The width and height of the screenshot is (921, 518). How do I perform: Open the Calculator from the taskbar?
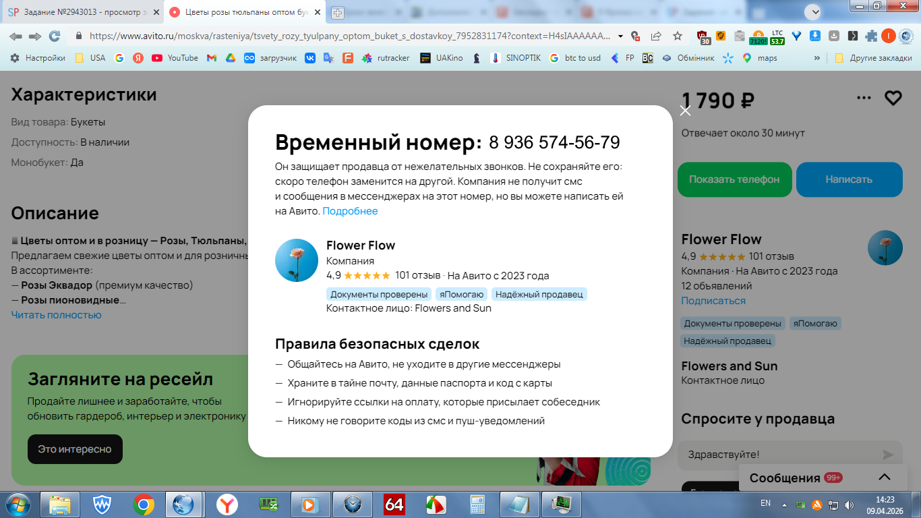[x=478, y=504]
